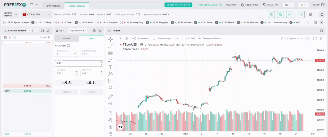Hide all drawings with eye icon
This screenshot has width=328, height=137.
click(110, 133)
